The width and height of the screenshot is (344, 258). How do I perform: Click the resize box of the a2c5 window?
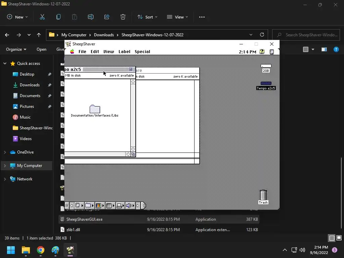[133, 154]
